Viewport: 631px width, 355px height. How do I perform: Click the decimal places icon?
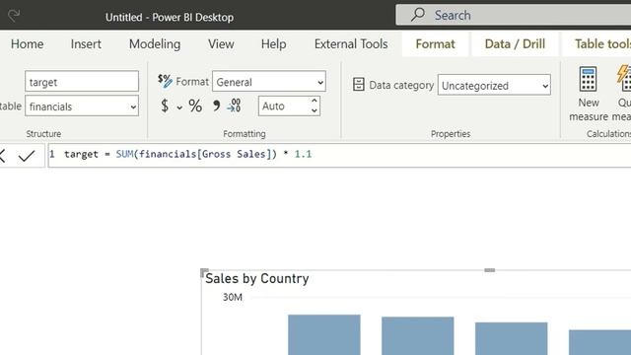pyautogui.click(x=235, y=106)
